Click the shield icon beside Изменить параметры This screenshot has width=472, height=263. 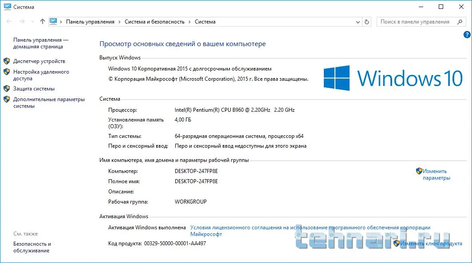[x=419, y=171]
